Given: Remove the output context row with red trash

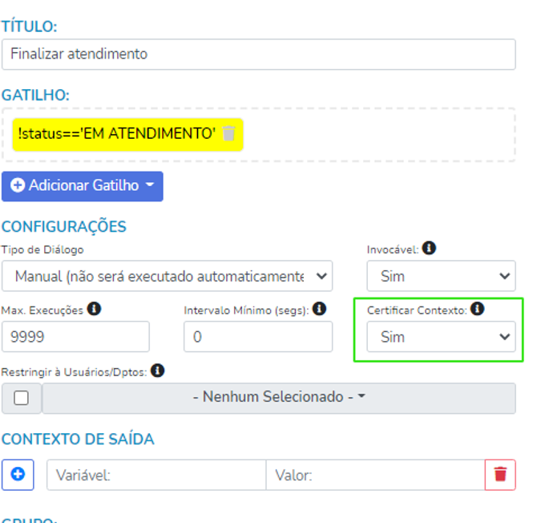Looking at the screenshot, I should tap(500, 475).
